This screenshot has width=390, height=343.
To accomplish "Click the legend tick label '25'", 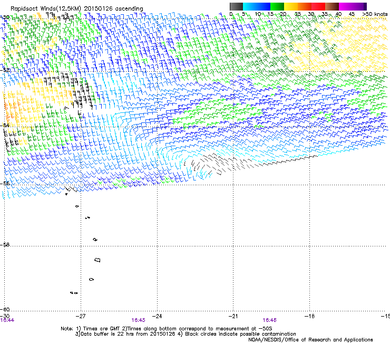I will [298, 14].
